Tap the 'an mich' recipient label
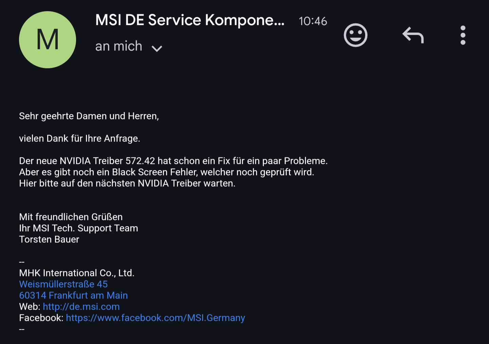 [x=119, y=46]
